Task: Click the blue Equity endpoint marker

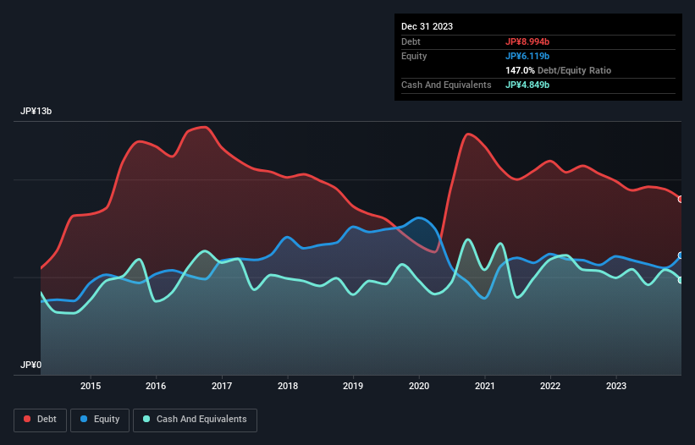Action: pos(681,255)
